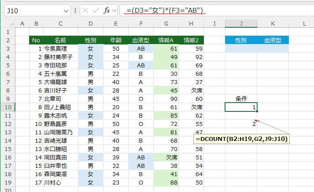Select row 10 header
This screenshot has width=314, height=192.
(x=7, y=107)
